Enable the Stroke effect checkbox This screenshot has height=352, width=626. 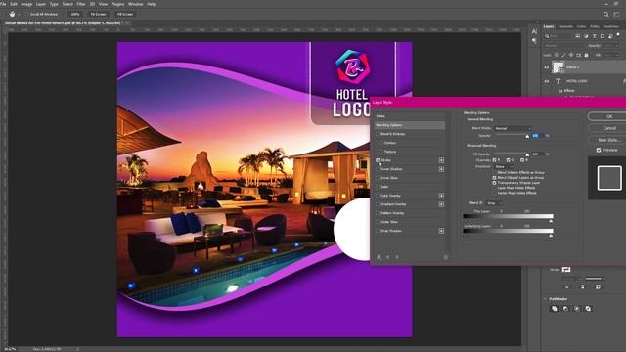pos(378,160)
